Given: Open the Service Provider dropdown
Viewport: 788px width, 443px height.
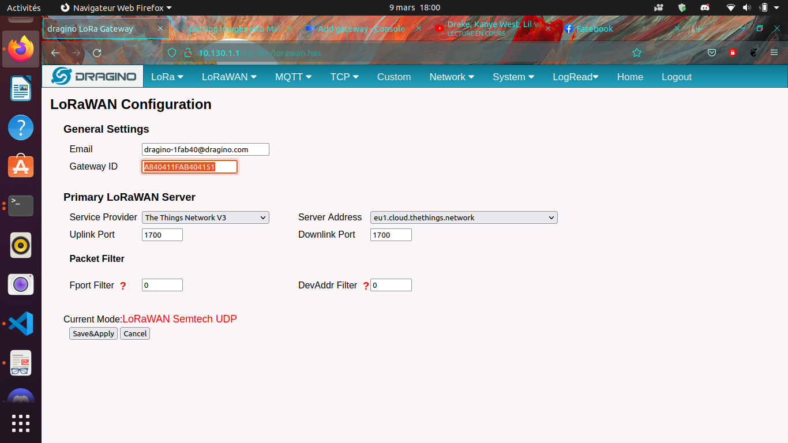Looking at the screenshot, I should 205,217.
